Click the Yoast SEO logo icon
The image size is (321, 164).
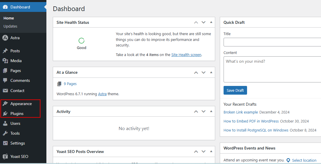pyautogui.click(x=5, y=156)
